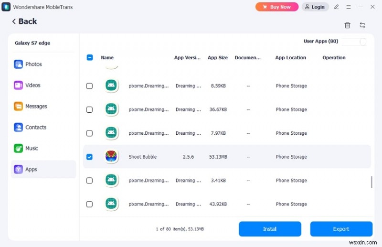Click the App Location column header
The height and width of the screenshot is (247, 382).
coord(291,58)
